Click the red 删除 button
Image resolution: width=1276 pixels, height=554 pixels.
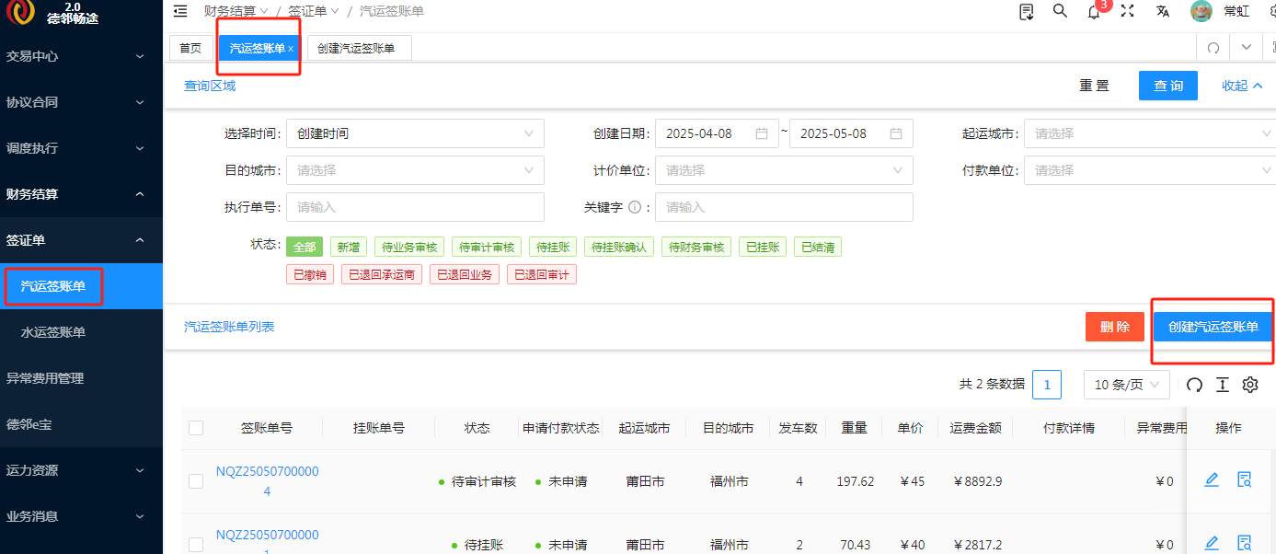tap(1115, 327)
